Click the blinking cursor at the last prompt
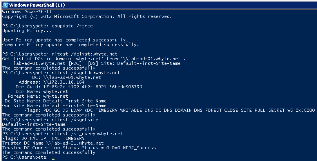317x161 pixels. [x=53, y=159]
